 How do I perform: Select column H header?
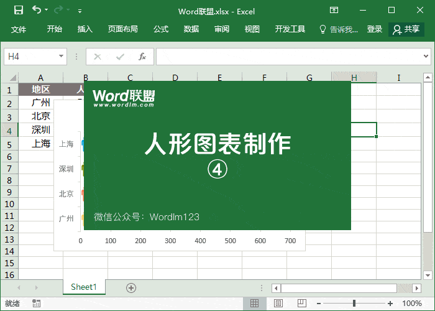[x=354, y=78]
